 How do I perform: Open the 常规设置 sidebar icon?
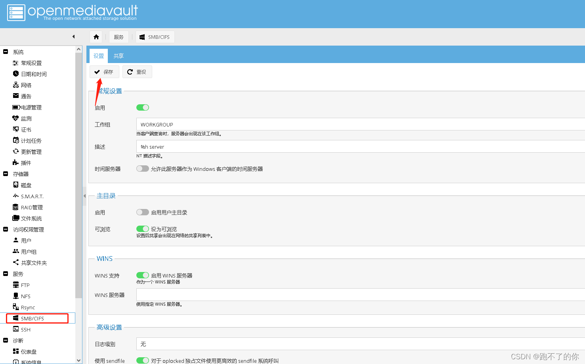(16, 63)
